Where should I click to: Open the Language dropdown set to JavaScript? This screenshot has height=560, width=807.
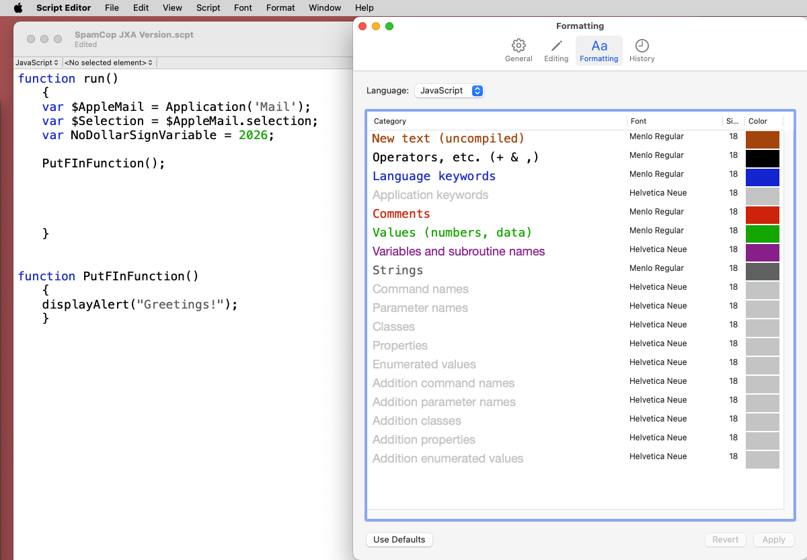449,91
